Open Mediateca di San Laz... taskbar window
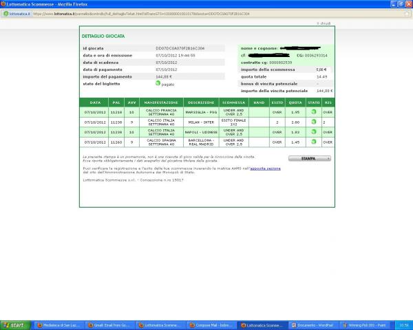413x330 pixels. point(58,324)
